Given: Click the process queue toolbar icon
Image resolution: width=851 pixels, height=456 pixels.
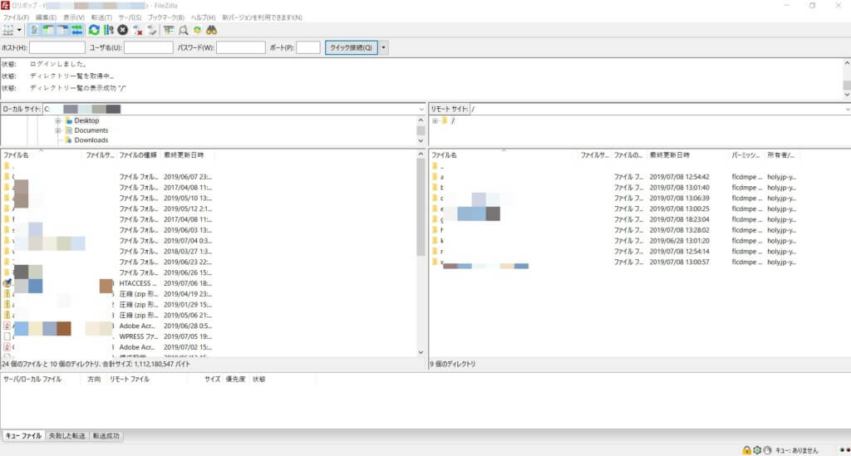Looking at the screenshot, I should click(108, 30).
